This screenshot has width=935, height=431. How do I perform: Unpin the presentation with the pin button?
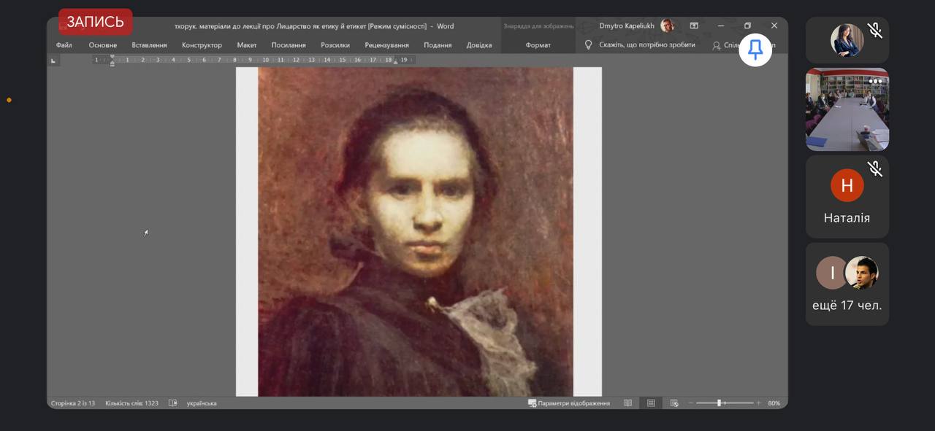click(x=755, y=50)
